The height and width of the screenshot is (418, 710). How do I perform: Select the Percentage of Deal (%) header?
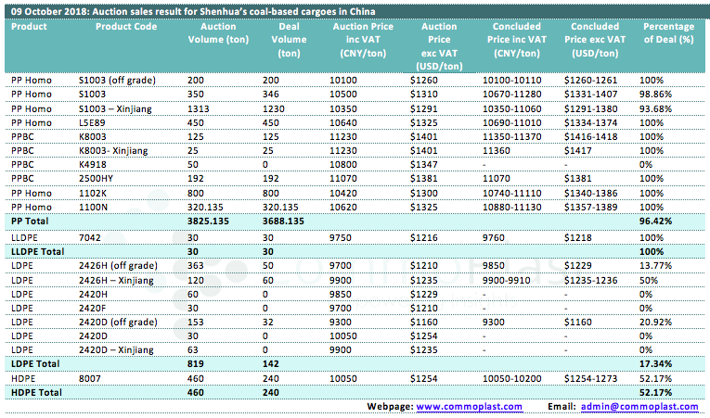click(x=672, y=33)
